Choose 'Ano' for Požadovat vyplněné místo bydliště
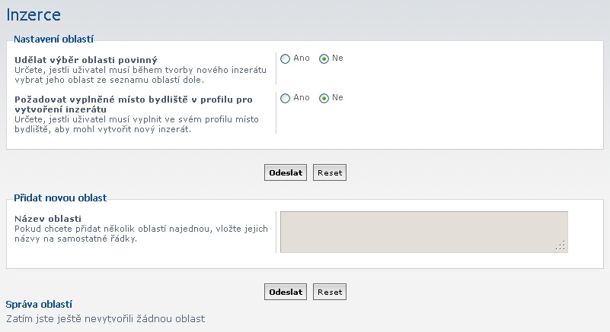 (285, 98)
